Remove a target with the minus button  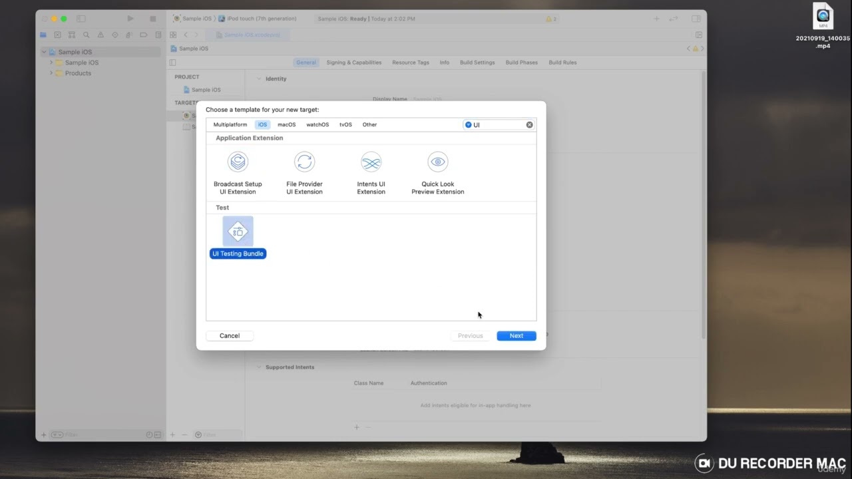pyautogui.click(x=184, y=434)
